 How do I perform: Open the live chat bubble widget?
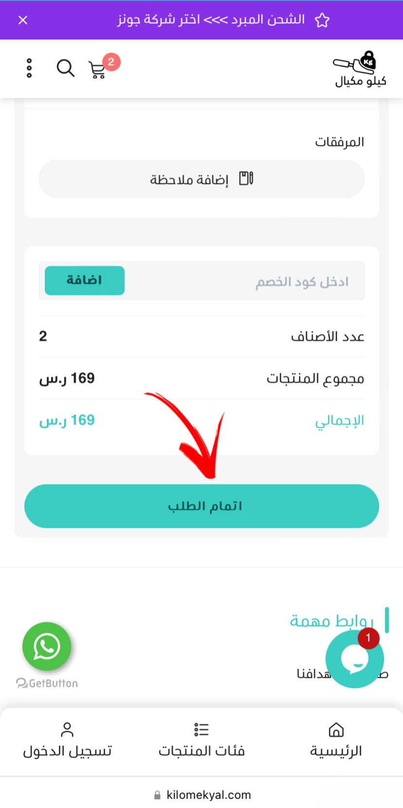[354, 659]
